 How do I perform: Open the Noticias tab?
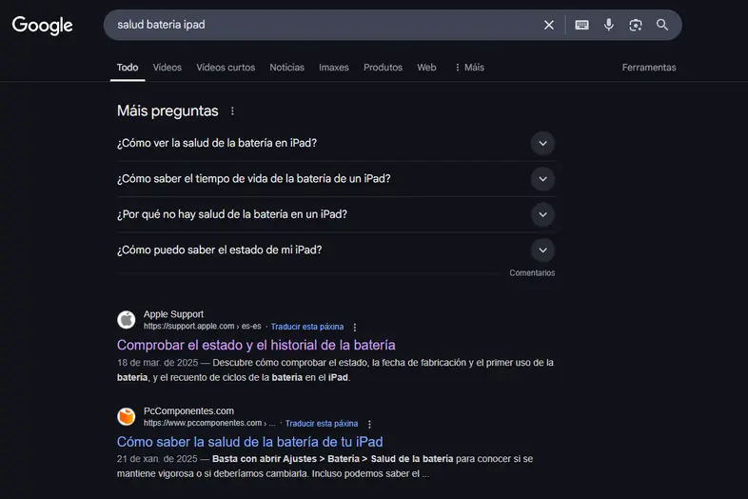coord(286,68)
